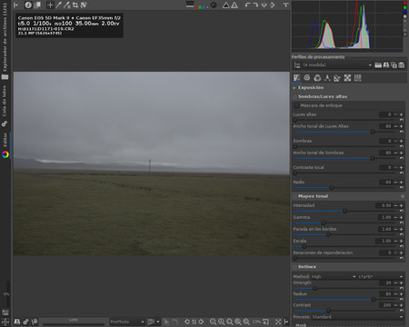Toggle the preview background color selector

pos(190,5)
